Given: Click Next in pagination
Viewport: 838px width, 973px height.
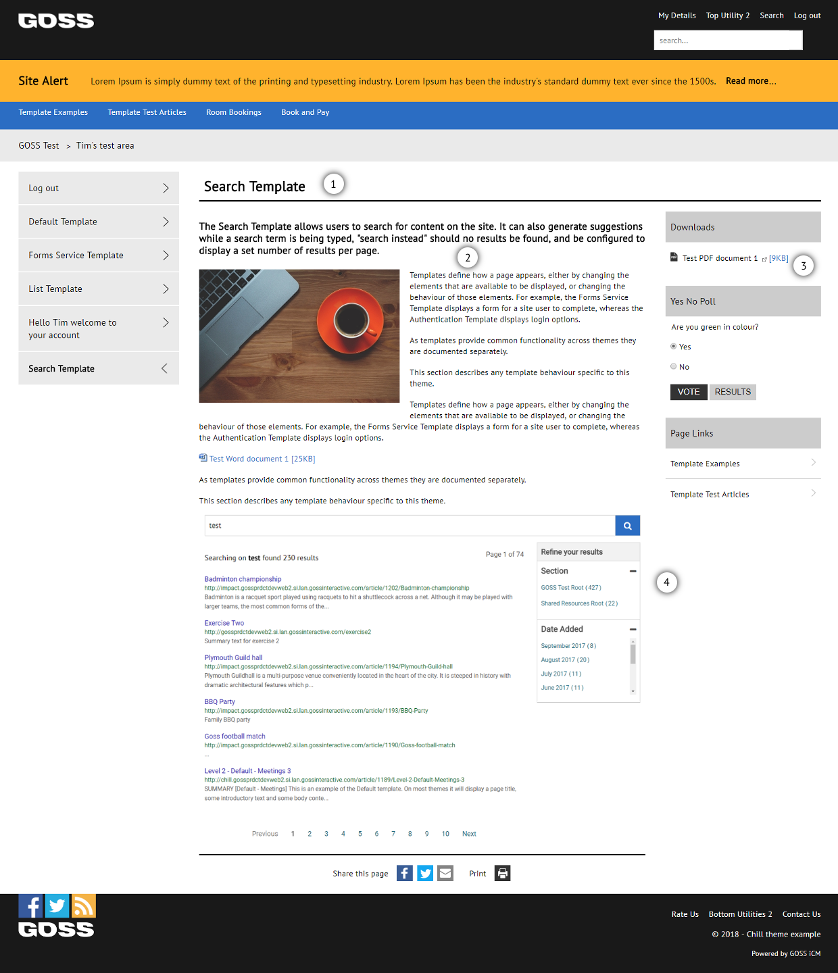Looking at the screenshot, I should coord(469,834).
